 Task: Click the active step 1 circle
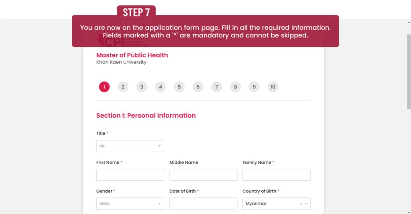104,87
